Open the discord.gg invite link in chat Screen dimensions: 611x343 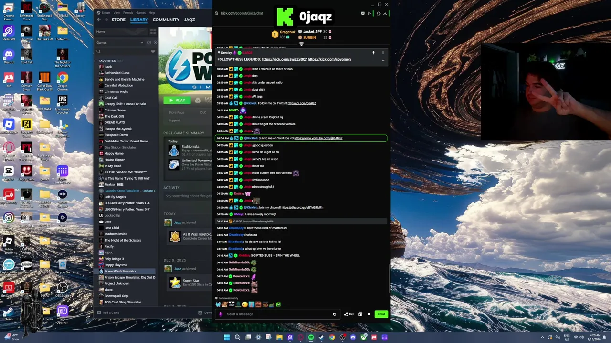[x=302, y=207]
